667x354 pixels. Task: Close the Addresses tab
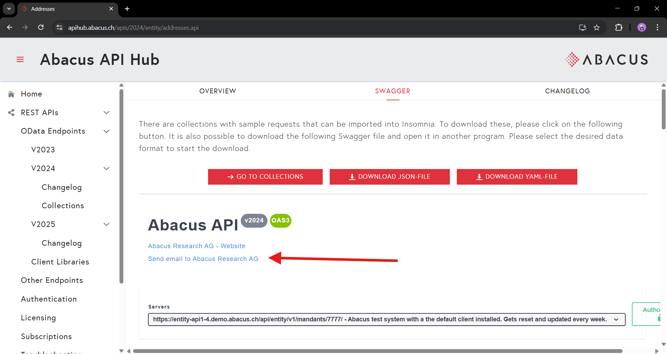[111, 9]
